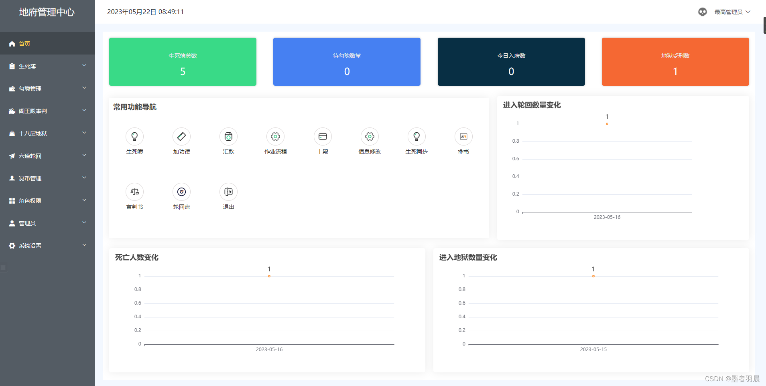Click the 十殿 card icon

pyautogui.click(x=322, y=136)
